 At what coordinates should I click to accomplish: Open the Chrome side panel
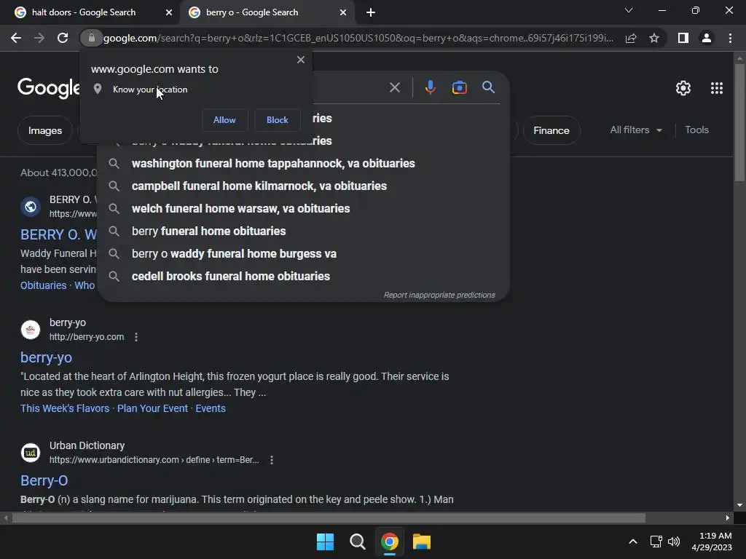tap(683, 38)
